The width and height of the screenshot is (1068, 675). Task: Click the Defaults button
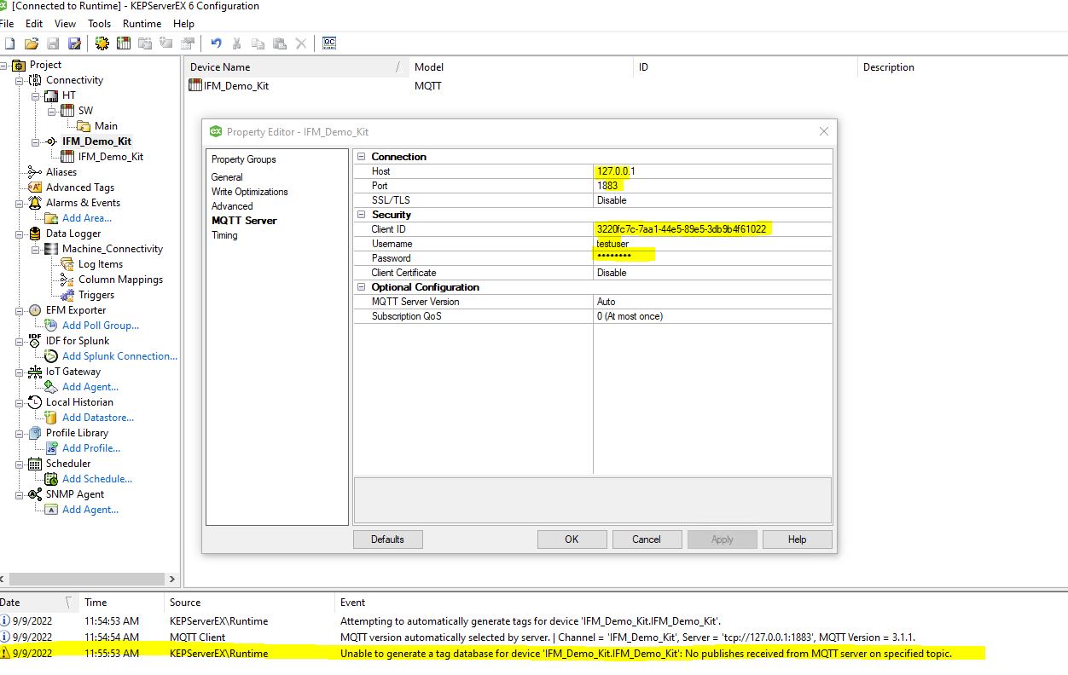tap(387, 539)
